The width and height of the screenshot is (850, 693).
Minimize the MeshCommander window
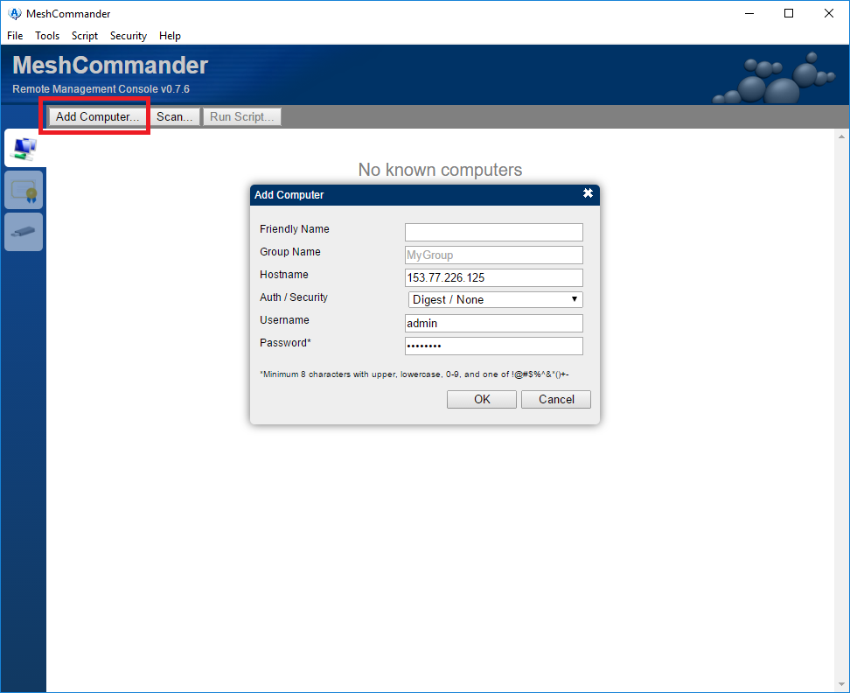[x=749, y=13]
